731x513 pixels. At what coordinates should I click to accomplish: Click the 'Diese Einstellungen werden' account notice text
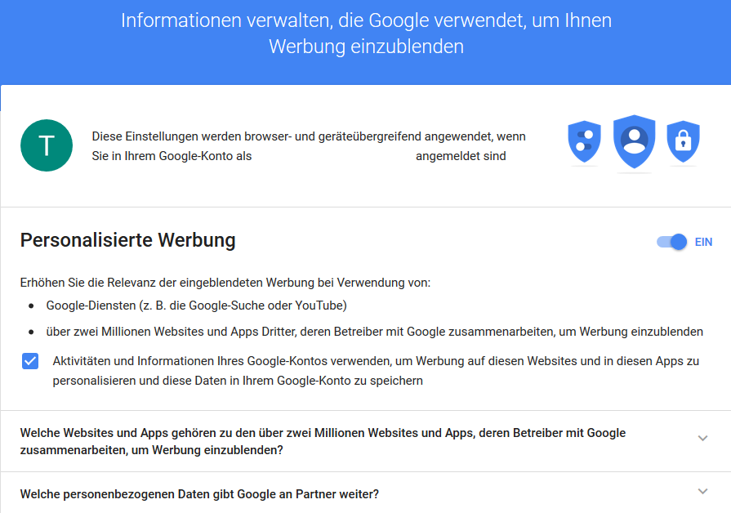pyautogui.click(x=309, y=146)
